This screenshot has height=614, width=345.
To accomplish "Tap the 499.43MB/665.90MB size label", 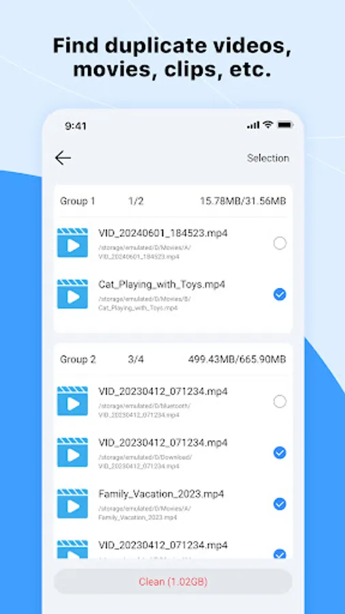I will (237, 360).
